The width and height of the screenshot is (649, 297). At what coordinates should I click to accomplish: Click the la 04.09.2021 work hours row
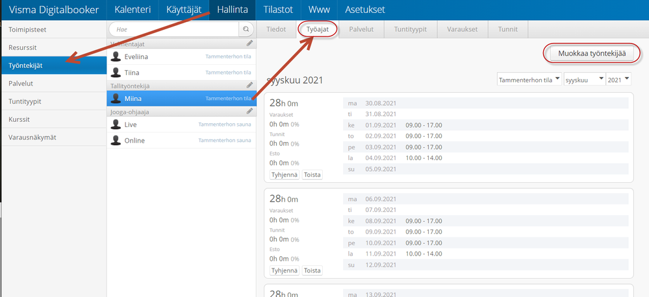coord(486,158)
